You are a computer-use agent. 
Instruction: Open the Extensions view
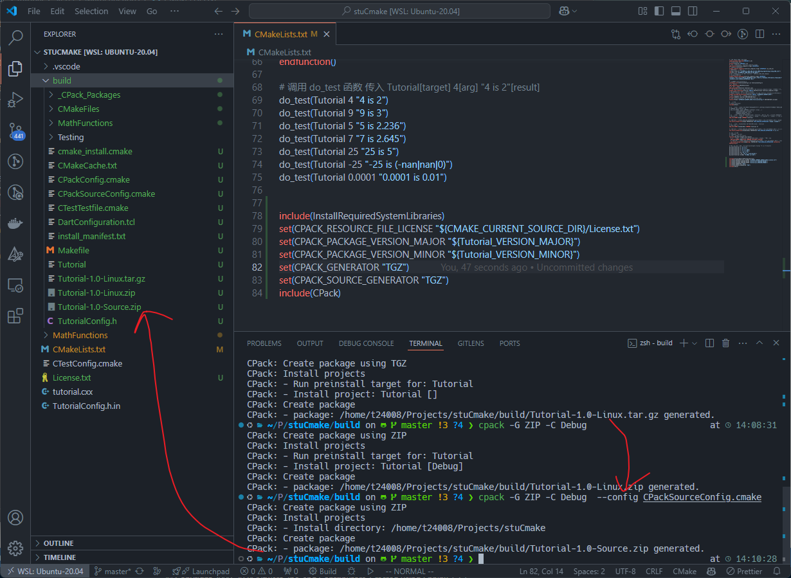[x=15, y=316]
